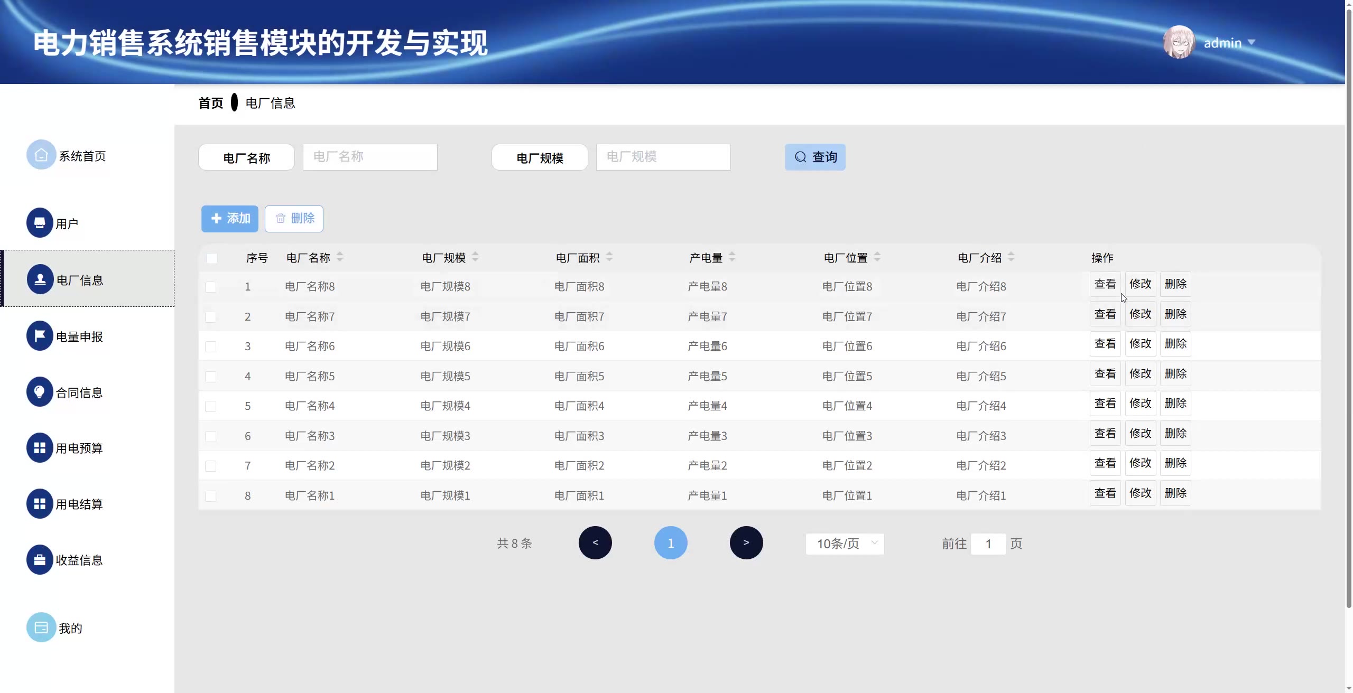Click the 用电预算 grid icon
The height and width of the screenshot is (693, 1353).
pyautogui.click(x=40, y=448)
